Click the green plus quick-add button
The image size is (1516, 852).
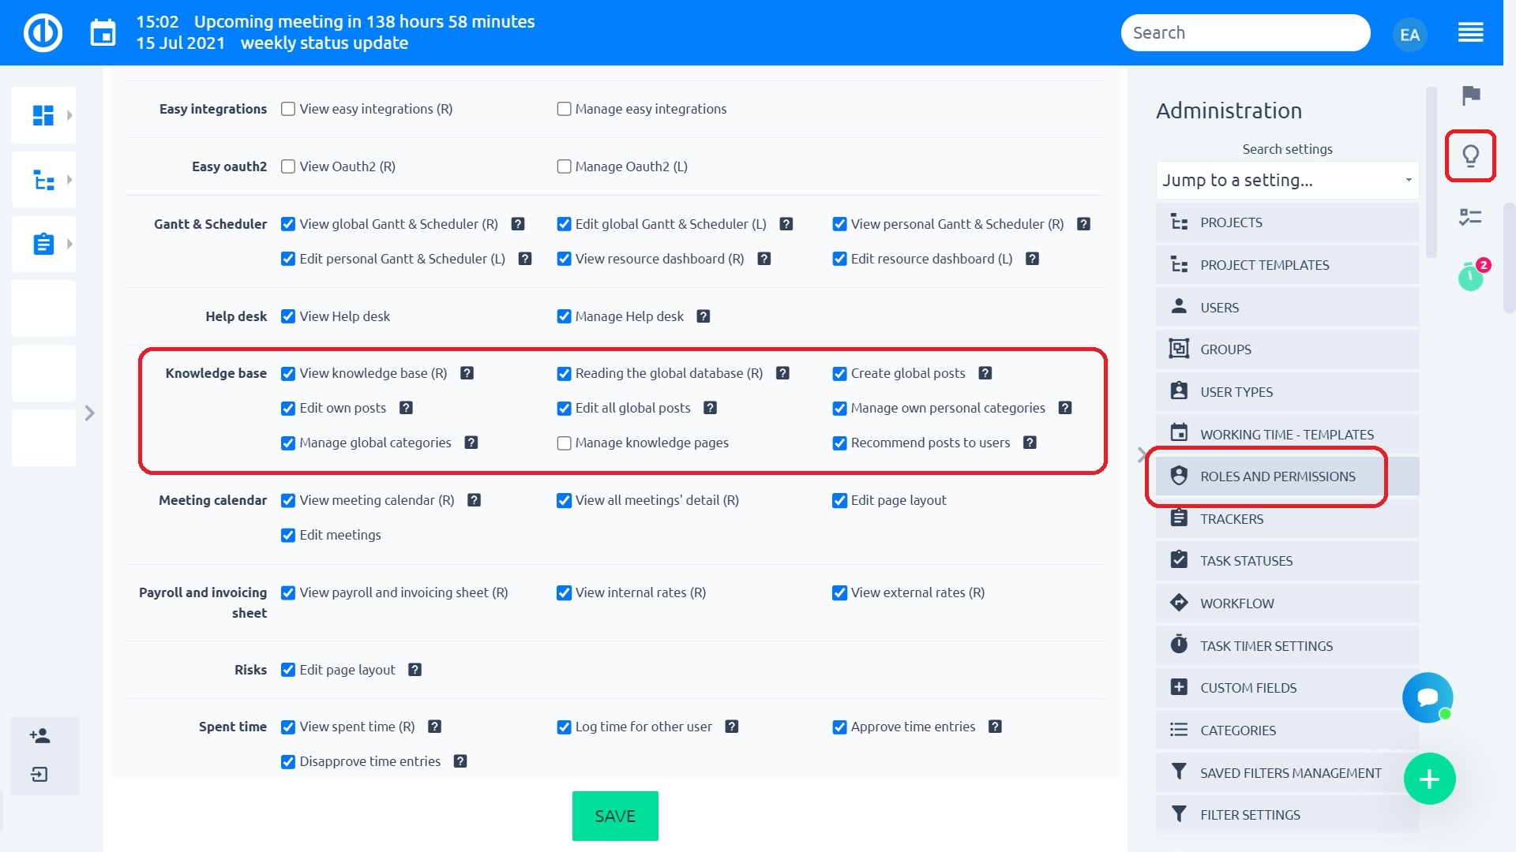coord(1429,779)
